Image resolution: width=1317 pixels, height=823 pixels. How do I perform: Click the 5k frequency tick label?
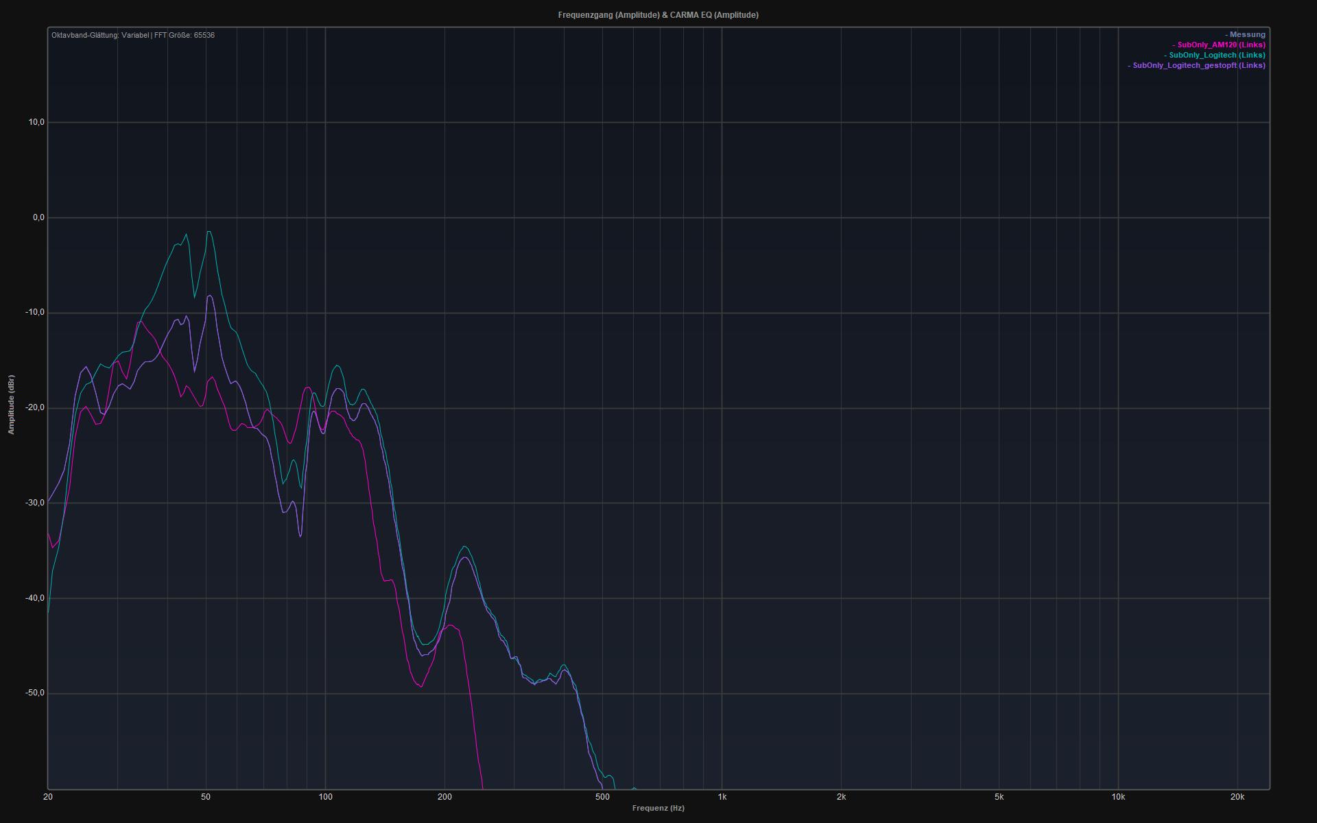(x=999, y=797)
